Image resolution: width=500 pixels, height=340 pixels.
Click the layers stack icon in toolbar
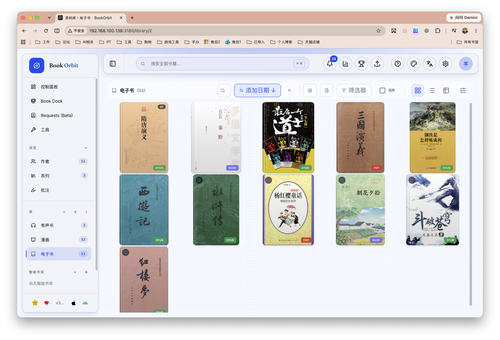(310, 90)
